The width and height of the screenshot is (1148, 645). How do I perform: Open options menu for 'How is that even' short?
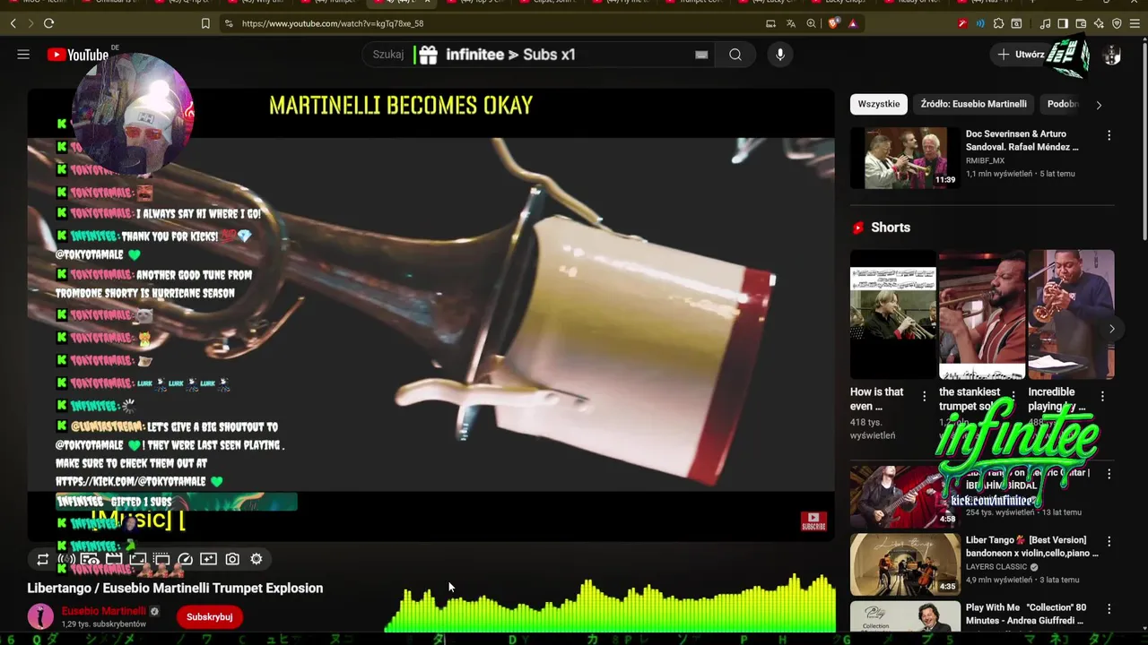point(925,395)
